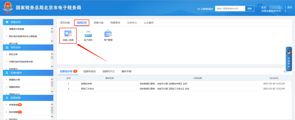Click the 政策速递 panel header icon
The image size is (295, 120).
(7, 98)
